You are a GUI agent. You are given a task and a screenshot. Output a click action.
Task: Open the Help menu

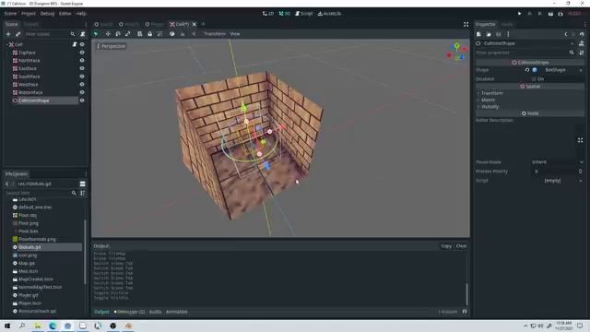(81, 14)
